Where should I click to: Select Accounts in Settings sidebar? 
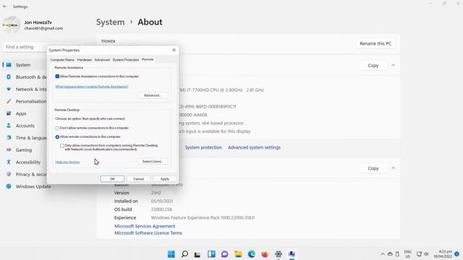25,126
